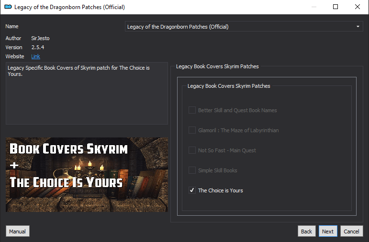Toggle the Better Skill and Quest Book Names checkbox
Screen dimensions: 369x242
click(x=192, y=110)
